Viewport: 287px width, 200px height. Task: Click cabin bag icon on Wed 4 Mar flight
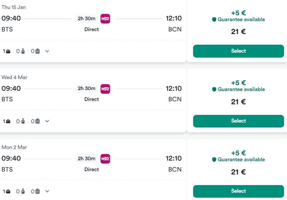23,121
